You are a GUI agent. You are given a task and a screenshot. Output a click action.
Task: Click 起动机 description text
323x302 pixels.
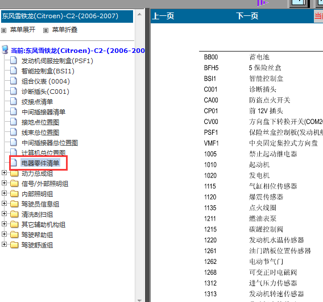tap(259, 164)
